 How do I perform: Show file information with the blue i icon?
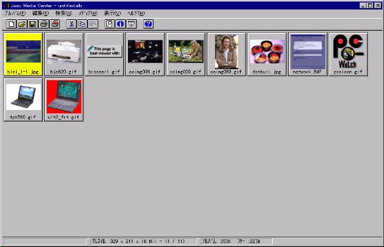[120, 24]
